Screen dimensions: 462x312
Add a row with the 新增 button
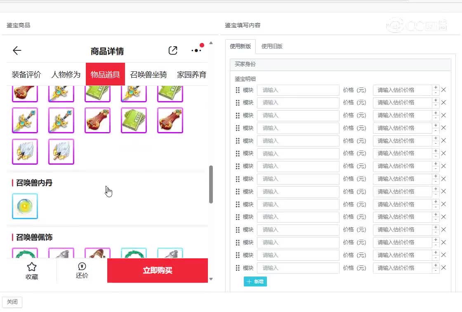coord(255,281)
